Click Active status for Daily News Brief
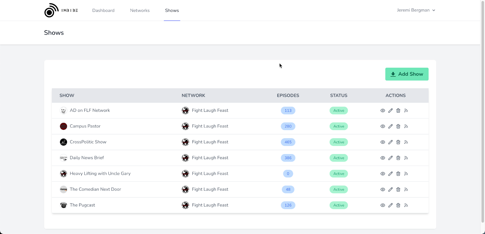 pyautogui.click(x=339, y=158)
